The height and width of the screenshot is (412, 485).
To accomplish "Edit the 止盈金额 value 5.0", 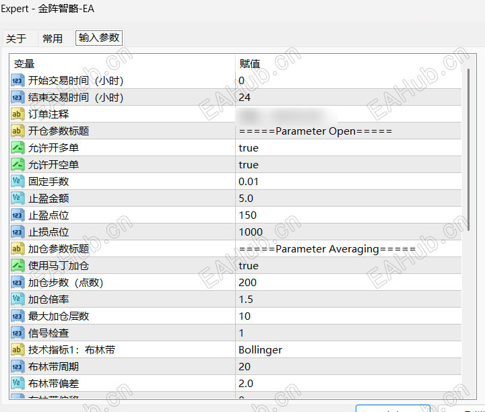I will coord(348,199).
